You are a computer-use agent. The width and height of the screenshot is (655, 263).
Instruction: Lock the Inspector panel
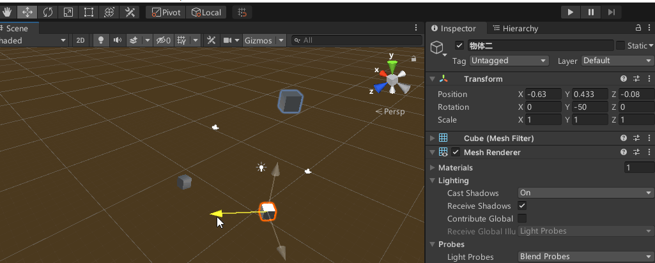[638, 28]
